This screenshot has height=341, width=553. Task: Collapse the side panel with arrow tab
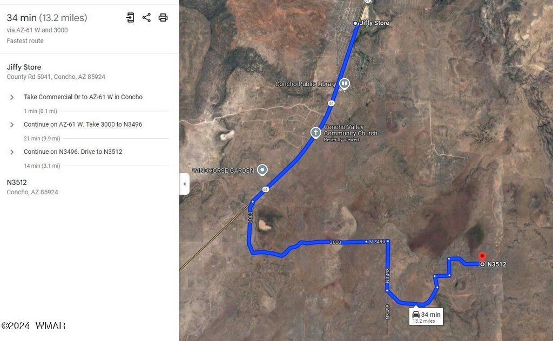point(185,184)
